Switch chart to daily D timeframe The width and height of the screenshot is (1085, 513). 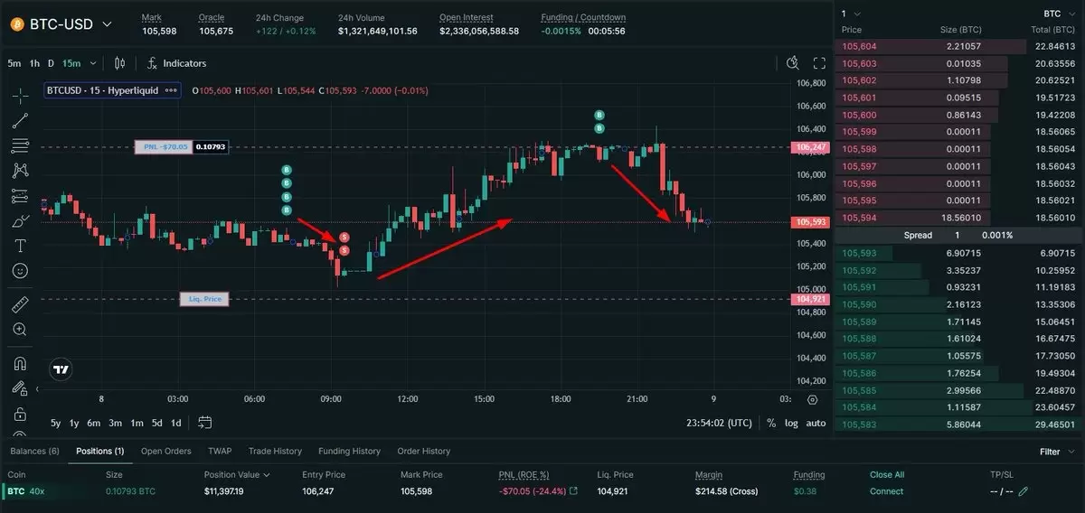tap(52, 63)
